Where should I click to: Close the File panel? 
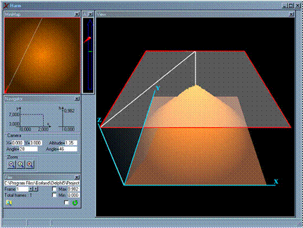77,177
